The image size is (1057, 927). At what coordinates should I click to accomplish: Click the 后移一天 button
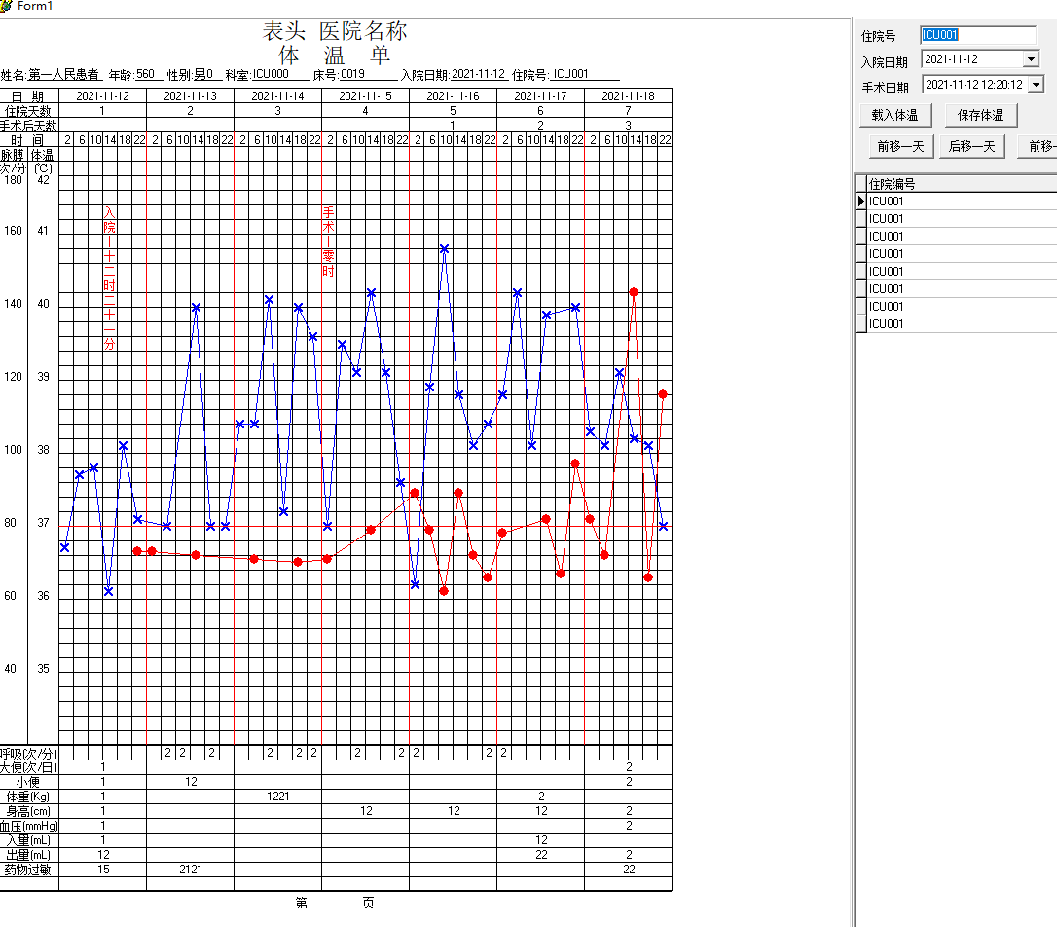point(971,146)
